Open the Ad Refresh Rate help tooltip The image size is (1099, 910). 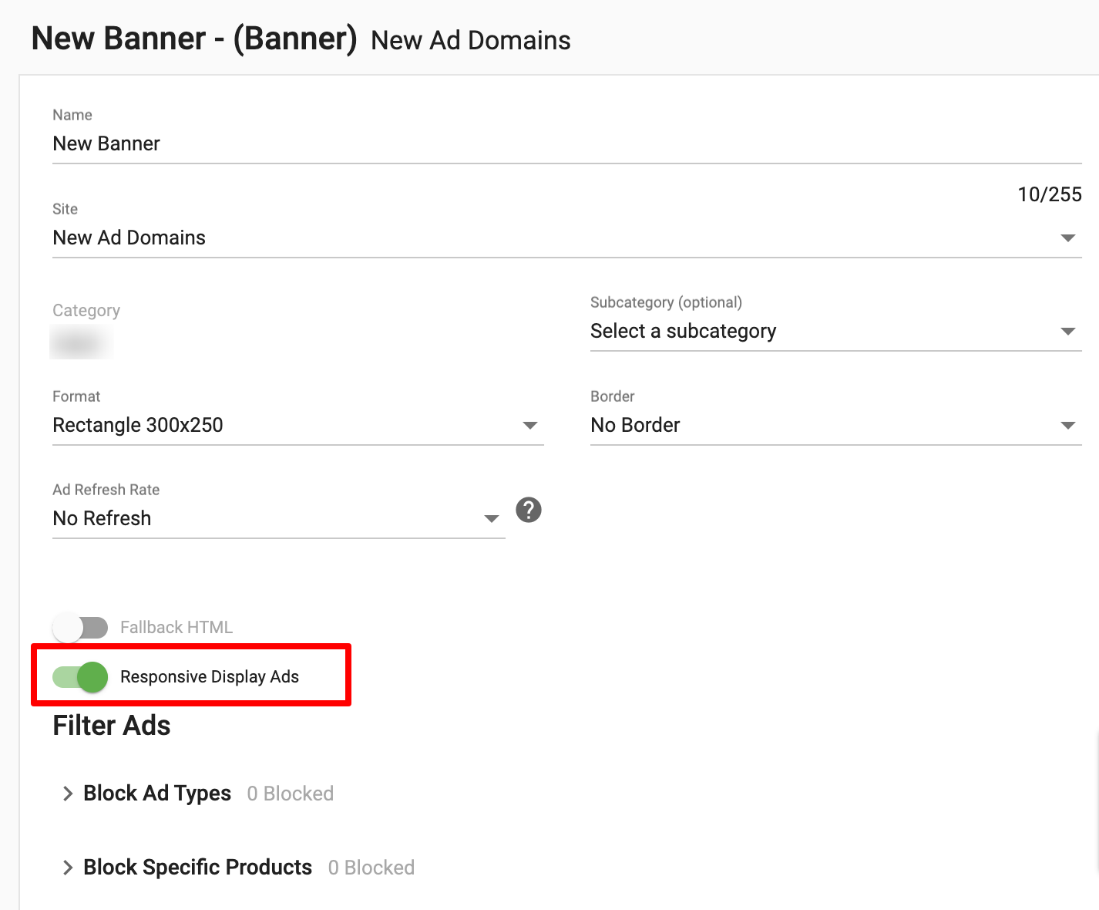pos(528,510)
